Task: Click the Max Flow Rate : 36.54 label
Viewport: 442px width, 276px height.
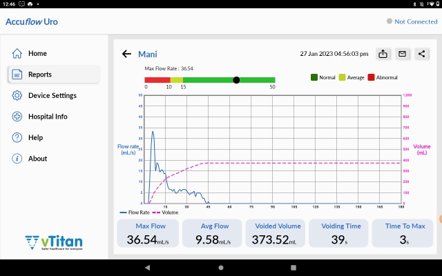Action: pos(169,68)
